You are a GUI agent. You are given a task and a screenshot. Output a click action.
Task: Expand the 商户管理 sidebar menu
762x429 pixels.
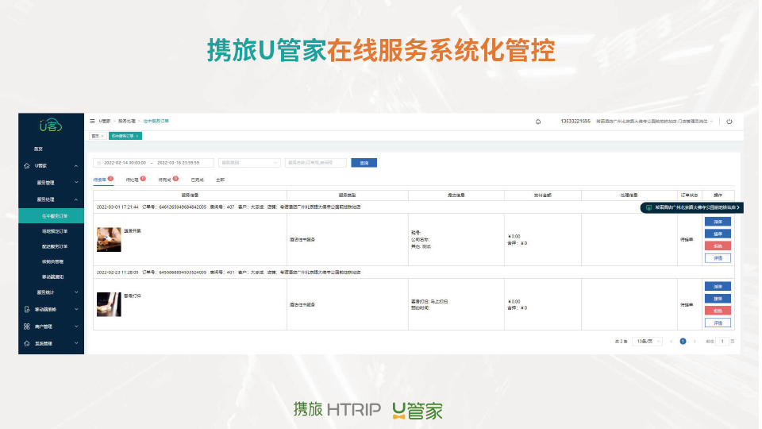[76, 327]
